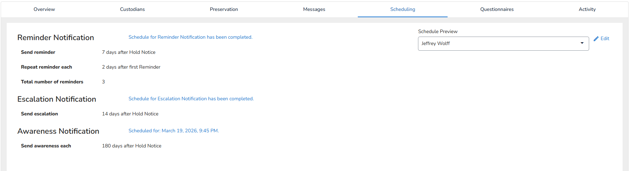The width and height of the screenshot is (630, 171).
Task: Click the Reminder Notification completed status message
Action: pos(190,37)
